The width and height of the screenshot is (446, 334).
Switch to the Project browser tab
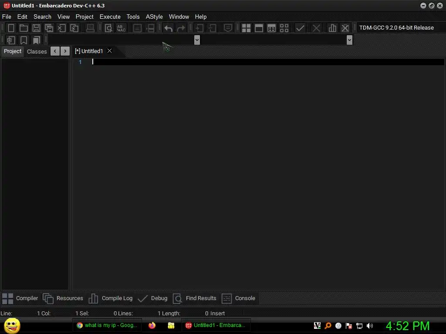(13, 51)
